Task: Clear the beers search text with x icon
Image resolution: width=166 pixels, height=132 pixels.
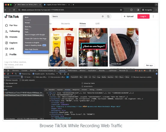Action: click(x=103, y=16)
